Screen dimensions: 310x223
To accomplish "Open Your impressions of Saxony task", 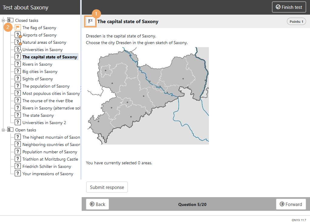I will pyautogui.click(x=48, y=174).
